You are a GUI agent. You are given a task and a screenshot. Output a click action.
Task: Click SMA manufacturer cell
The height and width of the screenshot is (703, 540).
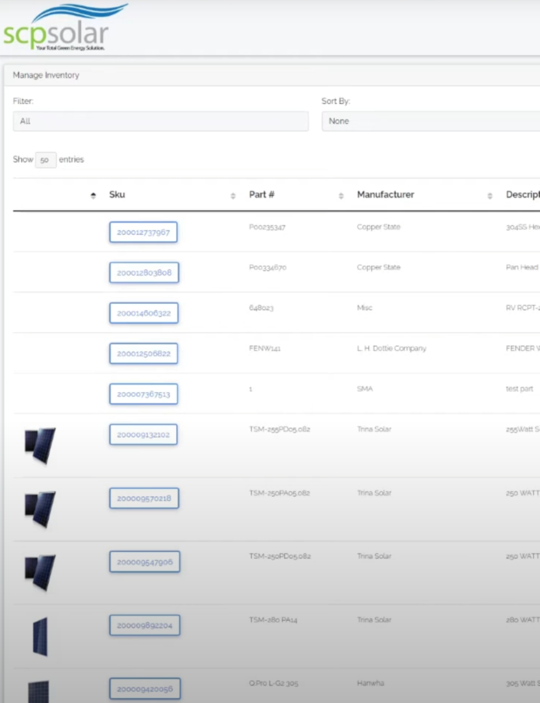365,389
